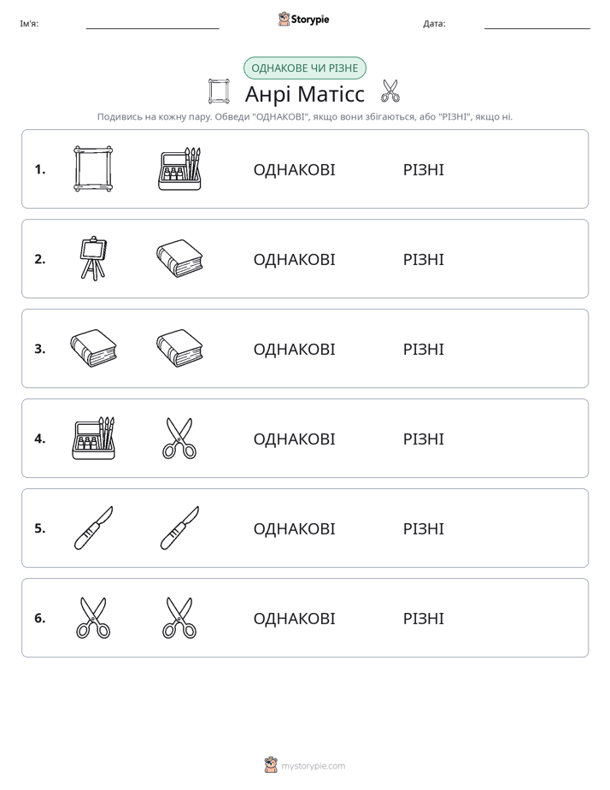The image size is (610, 790).
Task: Click the paint box icon in row 1
Action: [179, 169]
